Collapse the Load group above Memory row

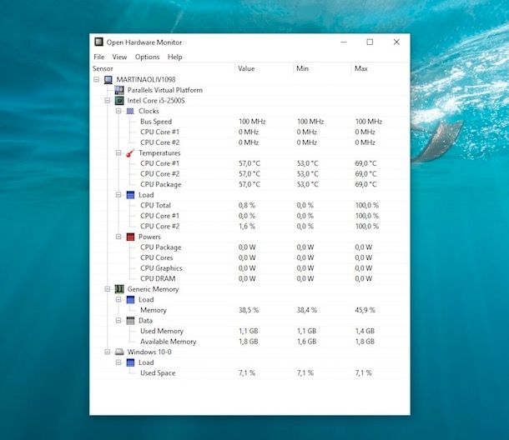click(x=118, y=300)
